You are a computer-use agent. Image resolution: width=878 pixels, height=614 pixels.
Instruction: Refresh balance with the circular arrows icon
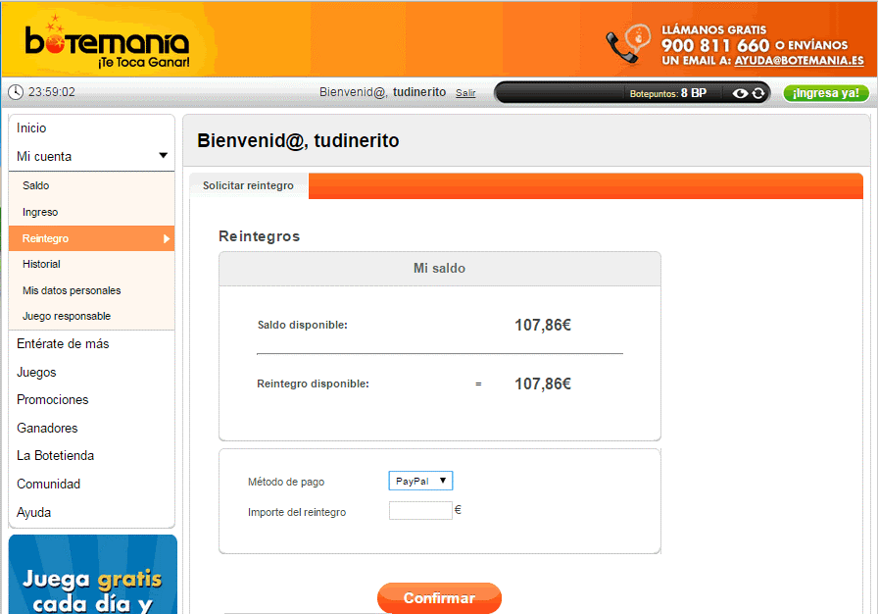tap(758, 93)
